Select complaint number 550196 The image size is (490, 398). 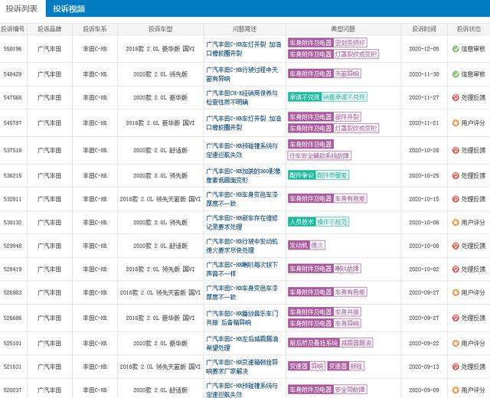12,49
